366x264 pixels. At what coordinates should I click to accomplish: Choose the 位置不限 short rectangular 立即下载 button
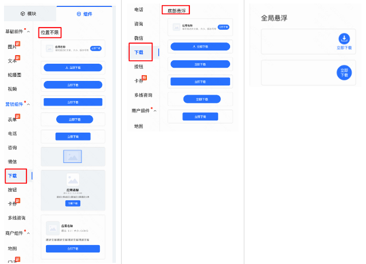click(x=73, y=137)
